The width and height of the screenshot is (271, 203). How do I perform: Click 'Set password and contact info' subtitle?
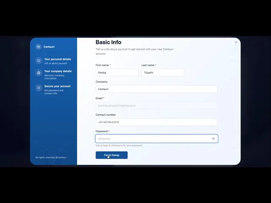(54, 92)
